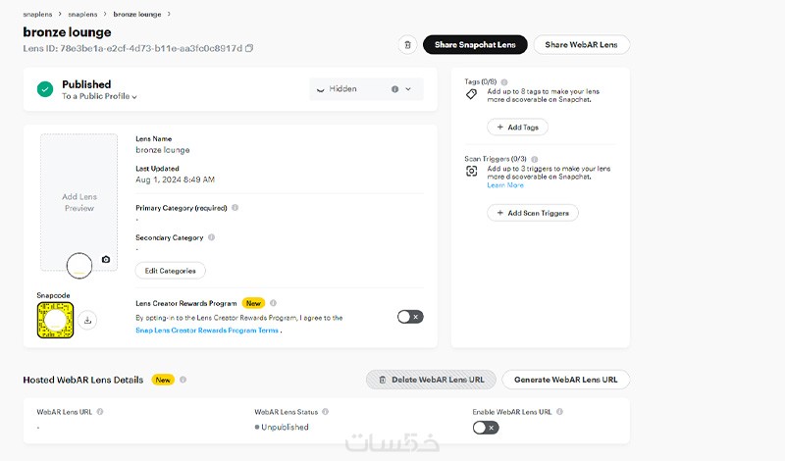Click the Snapcode image
785x461 pixels.
click(55, 320)
